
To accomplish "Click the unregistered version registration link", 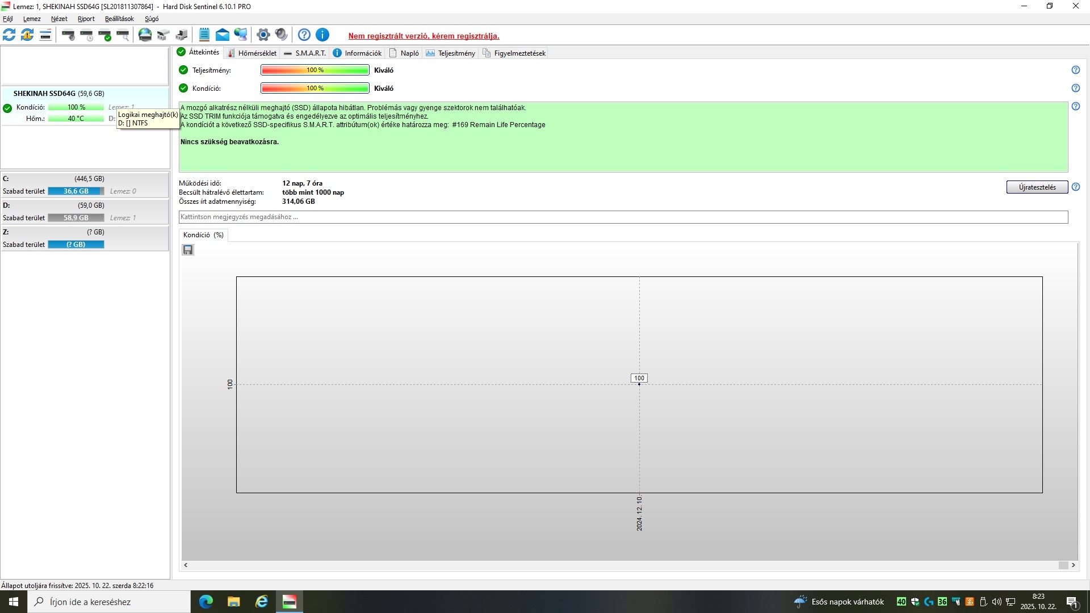I will tap(424, 36).
